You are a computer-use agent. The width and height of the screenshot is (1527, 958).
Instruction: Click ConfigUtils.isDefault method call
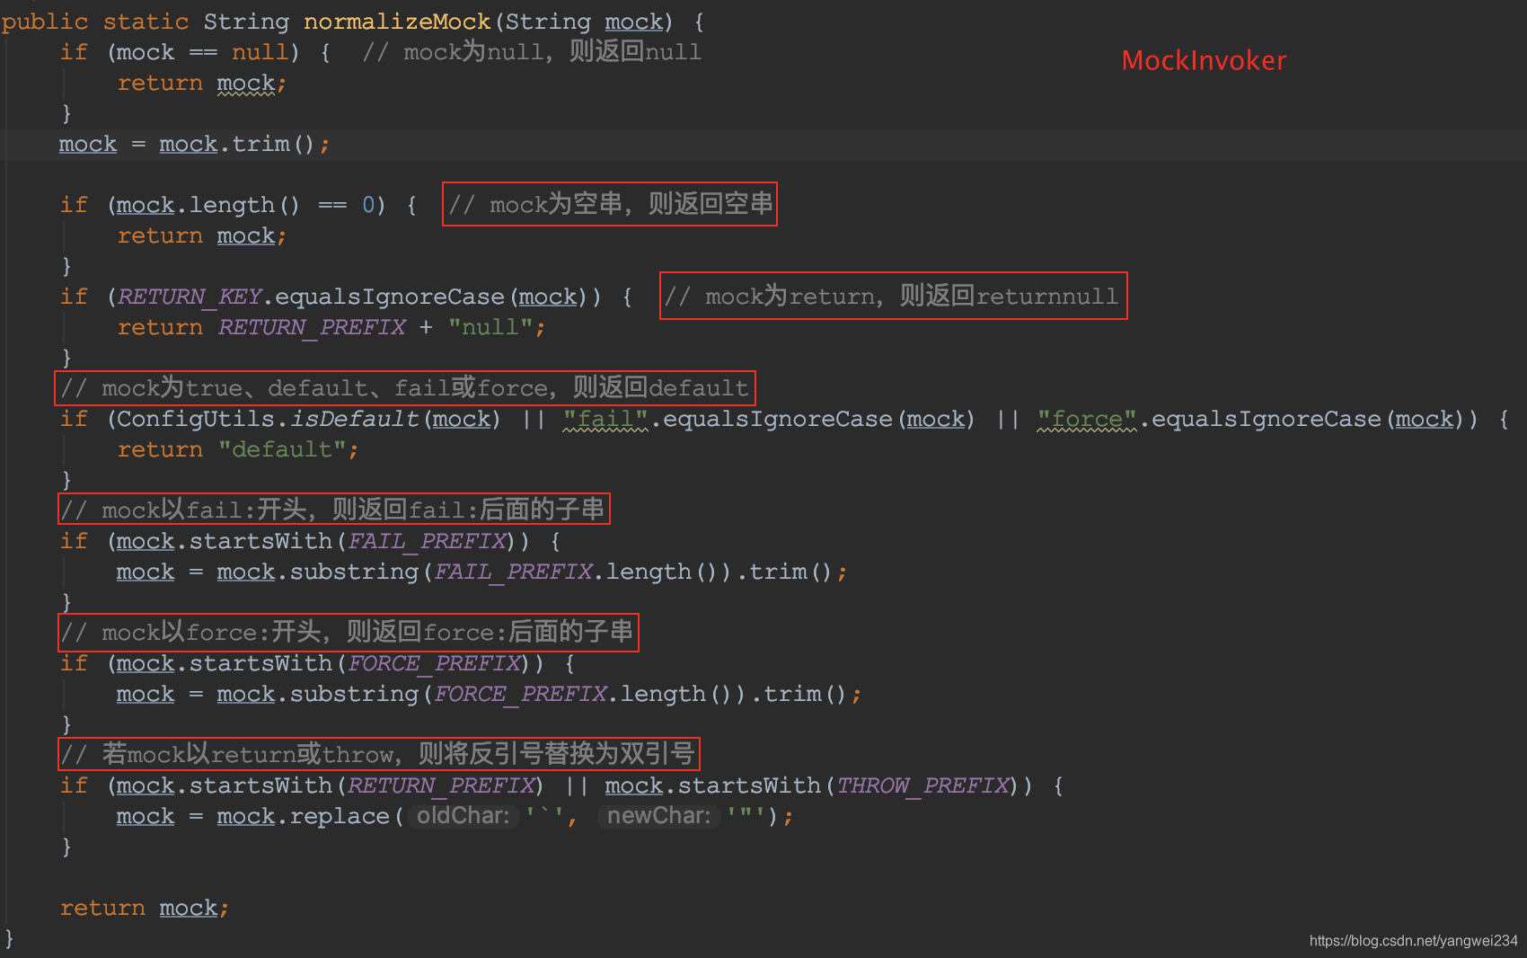[x=308, y=419]
